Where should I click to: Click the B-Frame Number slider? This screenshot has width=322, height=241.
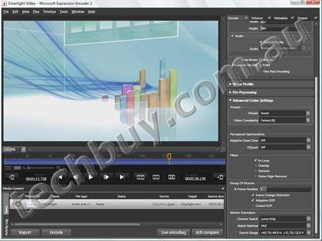tap(285, 189)
